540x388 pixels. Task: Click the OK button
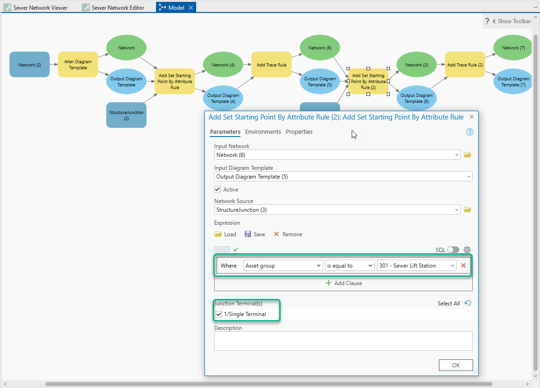456,365
